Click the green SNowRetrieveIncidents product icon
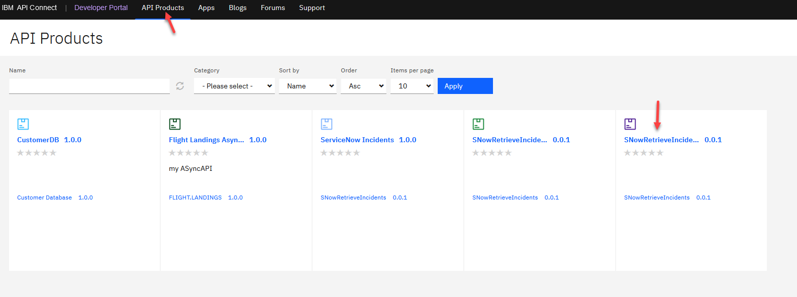797x297 pixels. (x=478, y=124)
